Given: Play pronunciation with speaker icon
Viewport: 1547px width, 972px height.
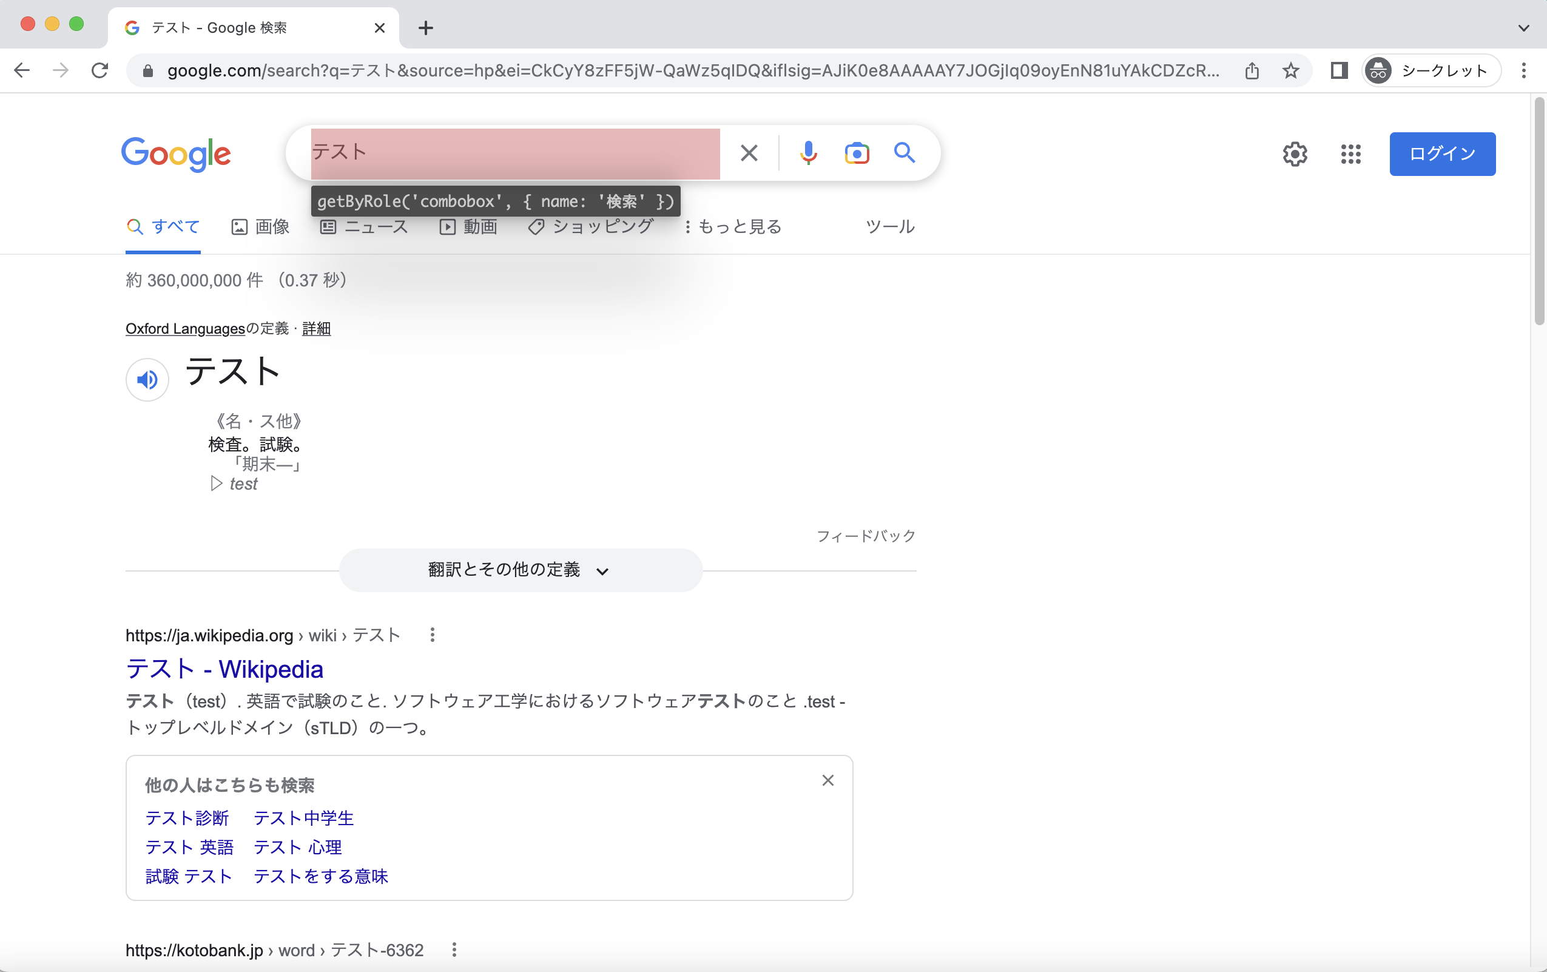Looking at the screenshot, I should pyautogui.click(x=147, y=380).
